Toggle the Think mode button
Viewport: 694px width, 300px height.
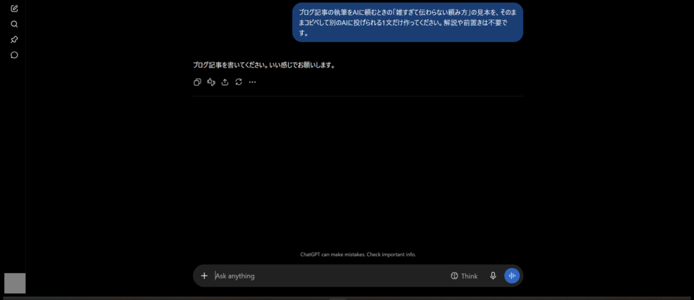[x=464, y=276]
